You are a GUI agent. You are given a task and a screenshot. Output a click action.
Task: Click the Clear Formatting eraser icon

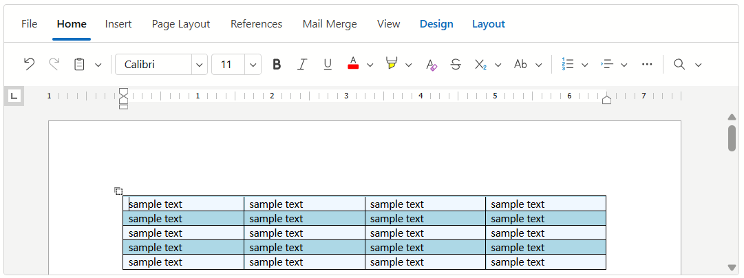[432, 64]
